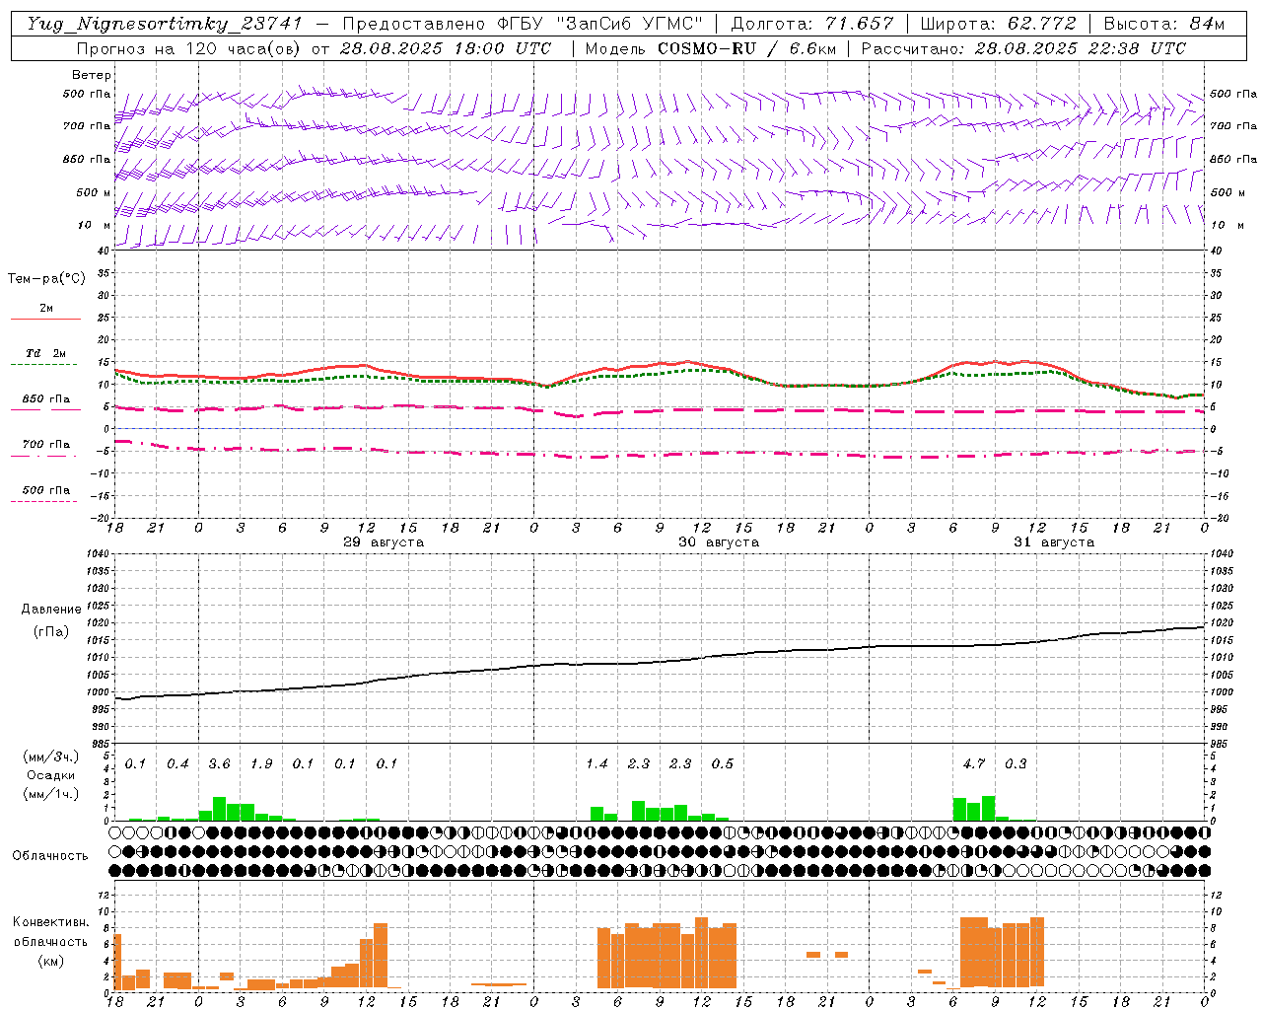Click the 0.4 precipitation total value

(177, 764)
